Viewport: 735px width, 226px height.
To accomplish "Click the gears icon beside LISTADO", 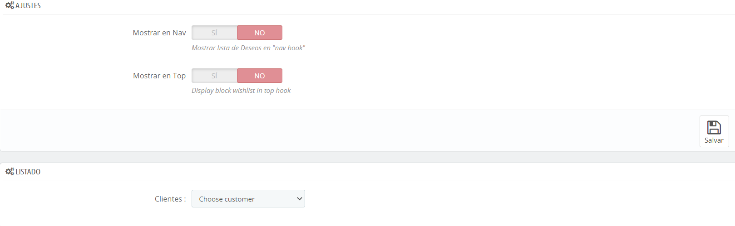I will point(10,172).
